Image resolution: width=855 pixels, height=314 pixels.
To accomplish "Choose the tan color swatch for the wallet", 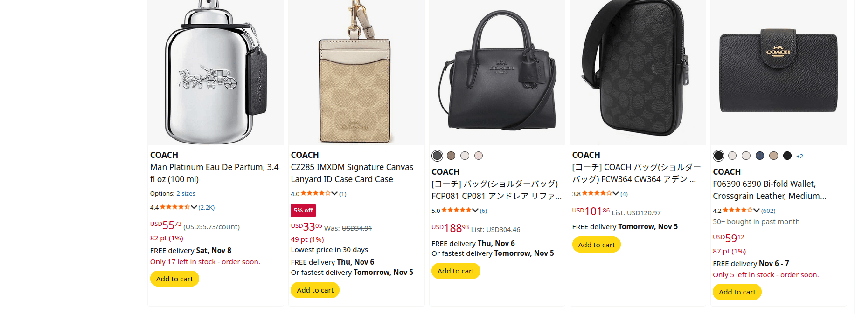I will point(773,156).
